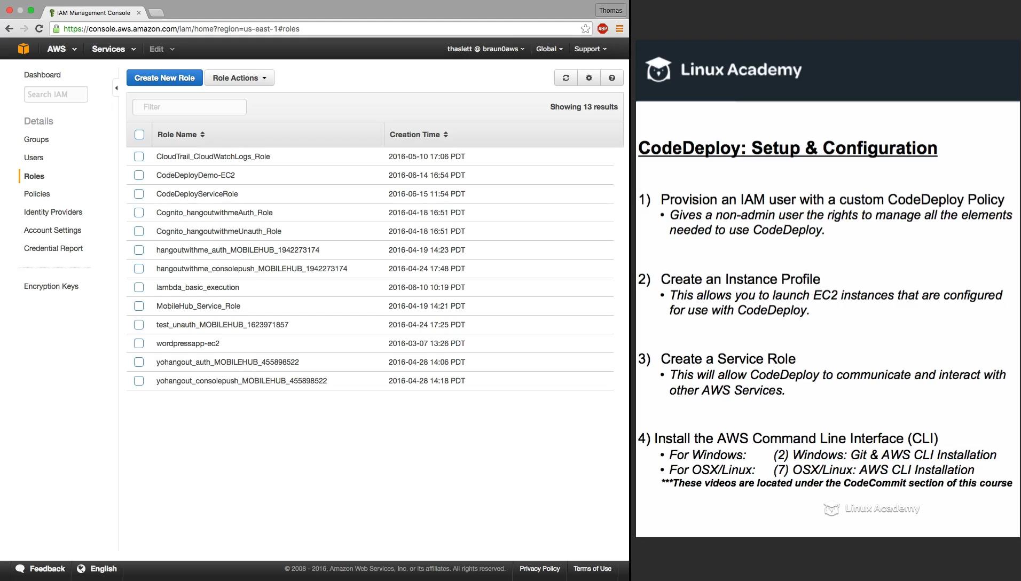
Task: Click the Feedback speech bubble icon
Action: click(20, 569)
